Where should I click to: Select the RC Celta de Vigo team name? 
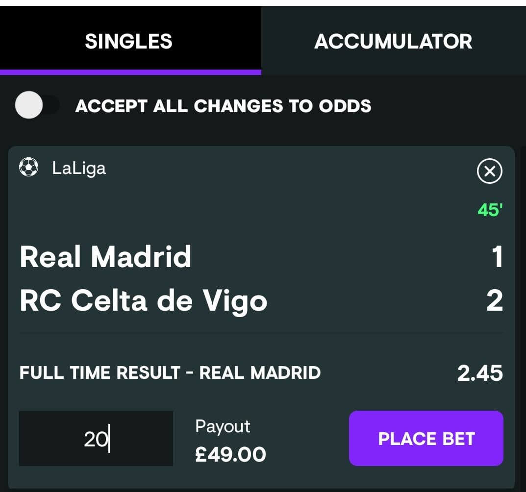point(143,300)
